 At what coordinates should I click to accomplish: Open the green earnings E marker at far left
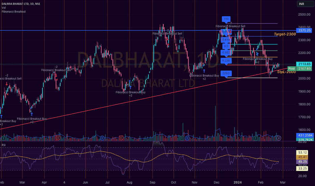[x=4, y=138]
